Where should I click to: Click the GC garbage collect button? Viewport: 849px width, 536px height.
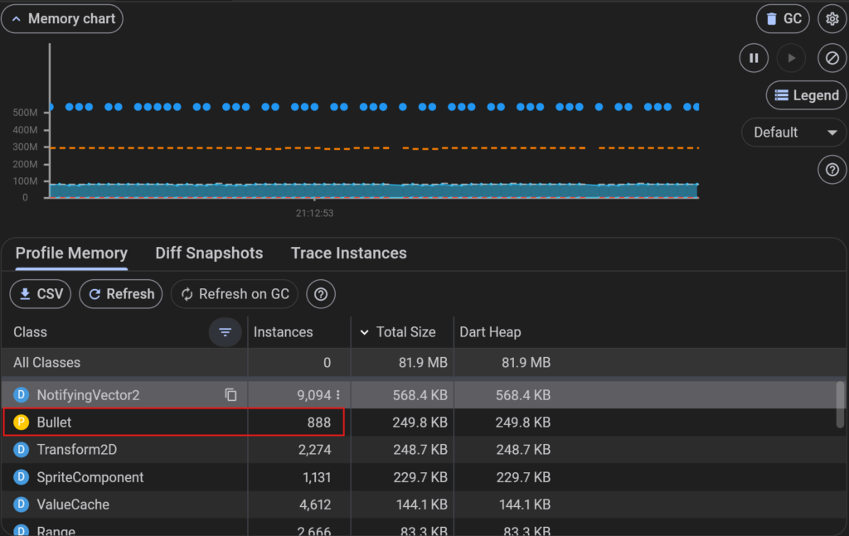pos(783,18)
